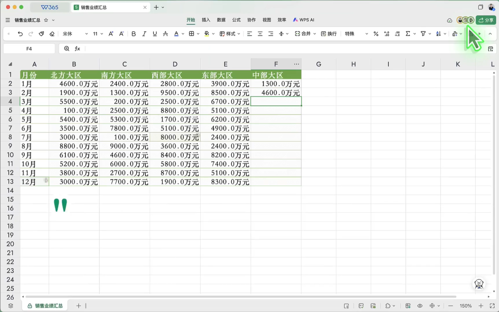Toggle bold formatting
Image resolution: width=499 pixels, height=312 pixels.
coord(134,34)
